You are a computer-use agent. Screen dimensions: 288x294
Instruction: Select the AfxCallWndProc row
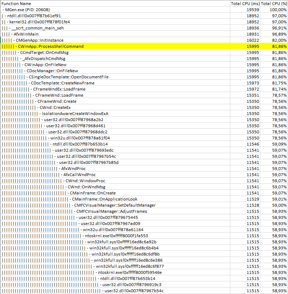pos(144,175)
